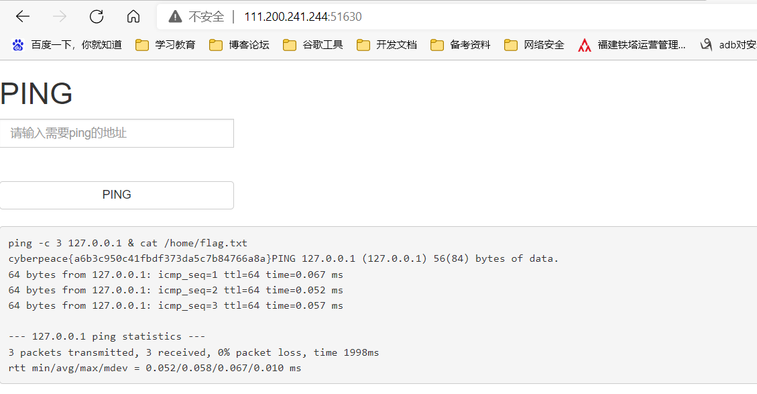This screenshot has width=757, height=394.
Task: Click the 'rtt min/avg/max/mdev' line
Action: coord(154,368)
